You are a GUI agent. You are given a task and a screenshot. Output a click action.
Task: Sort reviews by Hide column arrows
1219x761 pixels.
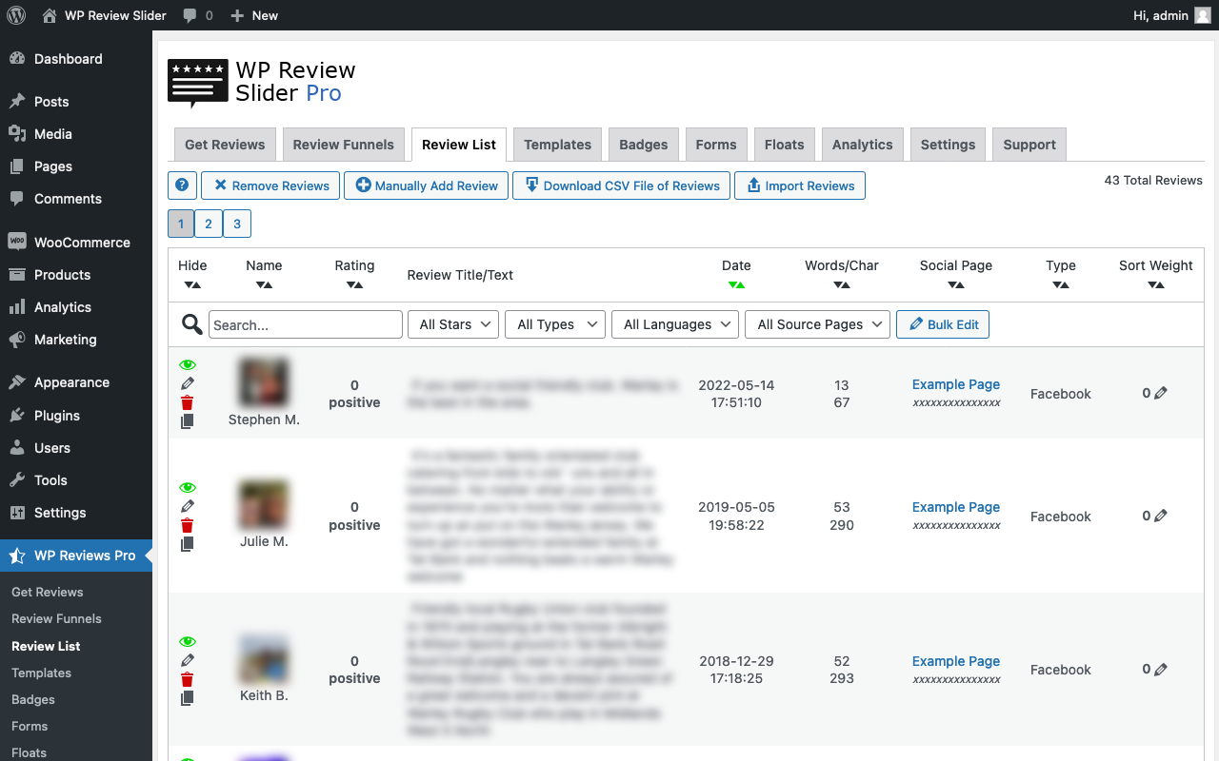pyautogui.click(x=192, y=284)
